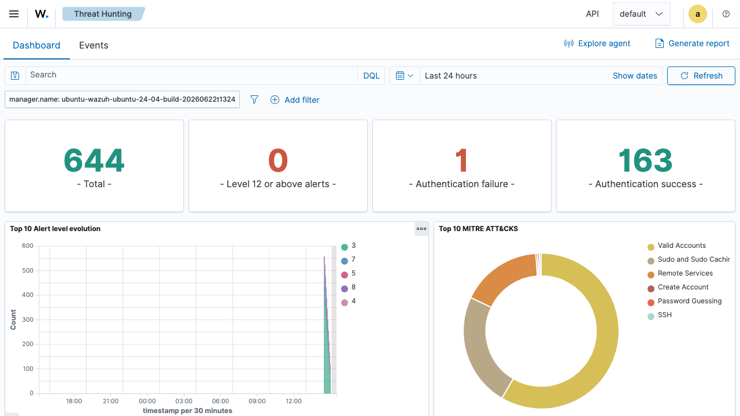Toggle legend level 8 series
Image resolution: width=740 pixels, height=416 pixels.
coord(349,288)
